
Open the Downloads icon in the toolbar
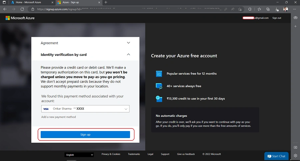tap(277, 9)
